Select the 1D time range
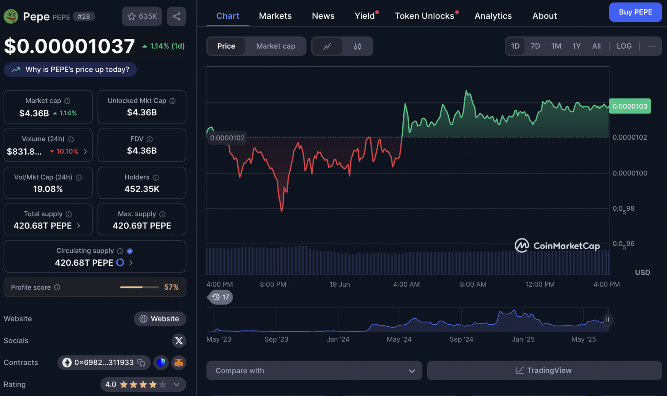Screen dimensions: 667x396 pos(515,46)
